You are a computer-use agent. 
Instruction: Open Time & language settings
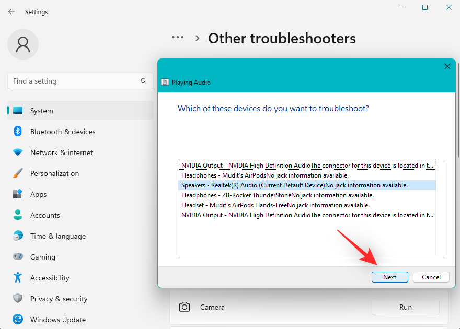tap(80, 236)
